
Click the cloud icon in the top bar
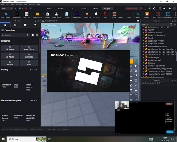[164, 9]
